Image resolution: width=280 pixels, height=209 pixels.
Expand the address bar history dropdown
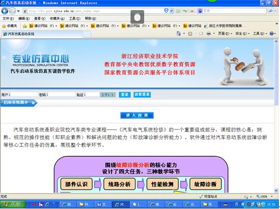click(x=171, y=11)
